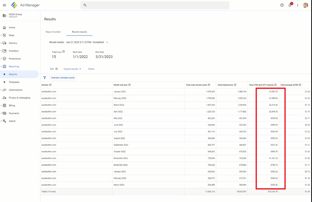
Task: Click the filter funnel icon
Action: pyautogui.click(x=45, y=78)
